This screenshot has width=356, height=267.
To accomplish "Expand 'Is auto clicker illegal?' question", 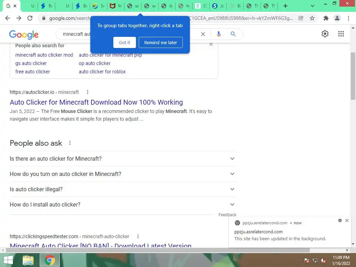I will point(123,189).
